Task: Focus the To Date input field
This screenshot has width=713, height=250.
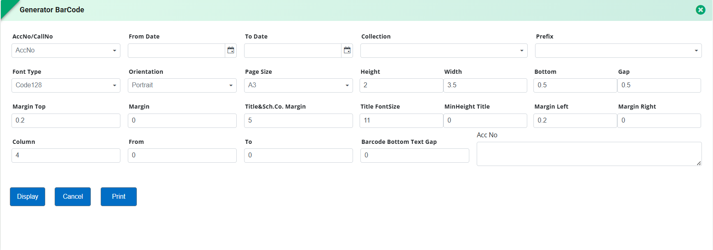Action: point(293,50)
